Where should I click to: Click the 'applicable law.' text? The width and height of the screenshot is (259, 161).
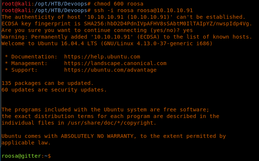click(26, 143)
